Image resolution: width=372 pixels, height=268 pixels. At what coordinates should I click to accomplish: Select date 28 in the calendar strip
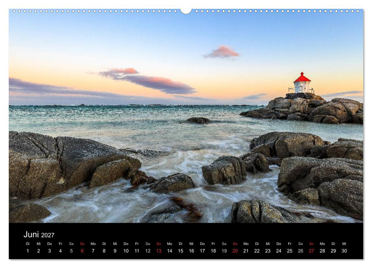coord(323,251)
